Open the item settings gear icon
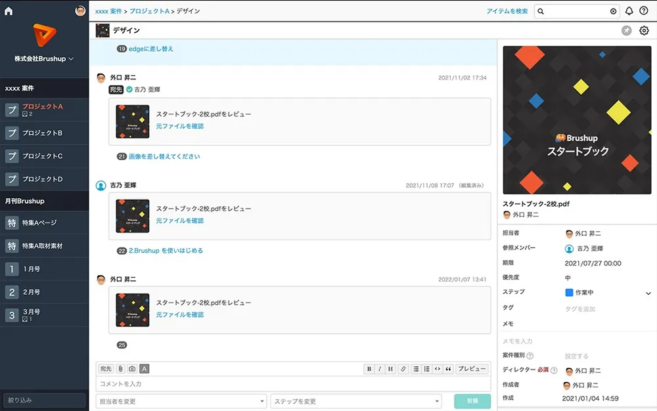The height and width of the screenshot is (411, 657). (644, 31)
